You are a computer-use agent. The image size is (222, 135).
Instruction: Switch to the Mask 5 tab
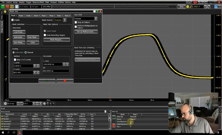44,16
